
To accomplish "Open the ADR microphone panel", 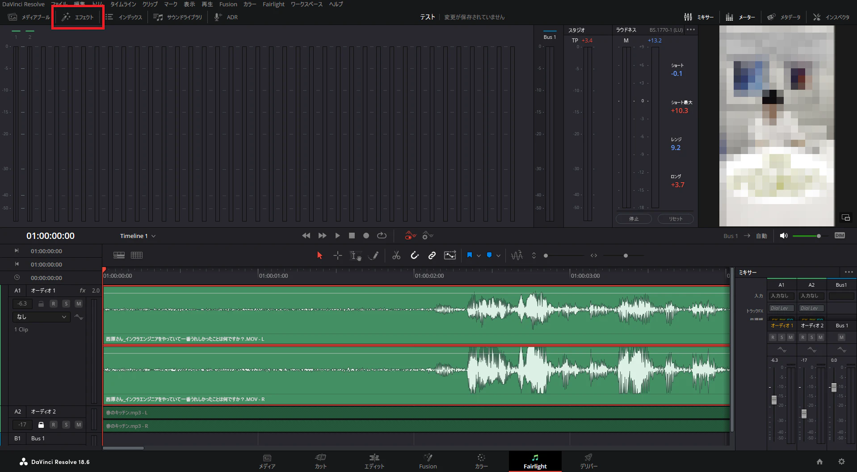I will [226, 17].
